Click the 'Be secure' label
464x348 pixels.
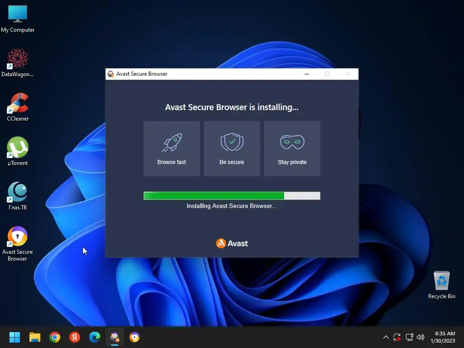(x=232, y=162)
